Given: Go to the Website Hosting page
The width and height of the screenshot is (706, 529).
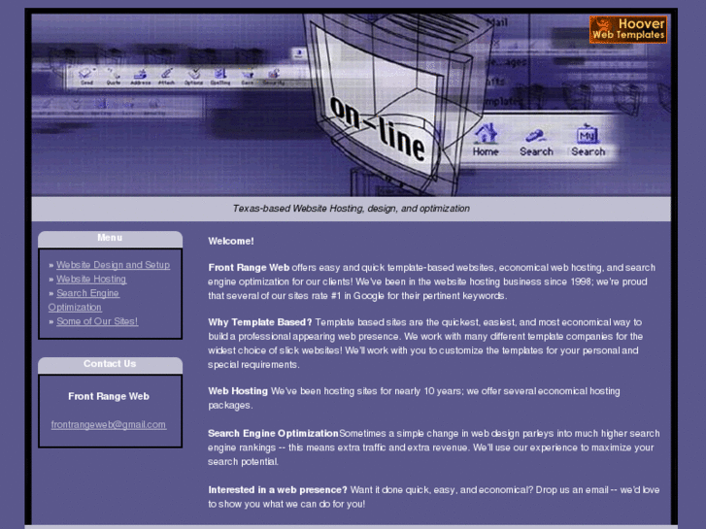Looking at the screenshot, I should [91, 280].
